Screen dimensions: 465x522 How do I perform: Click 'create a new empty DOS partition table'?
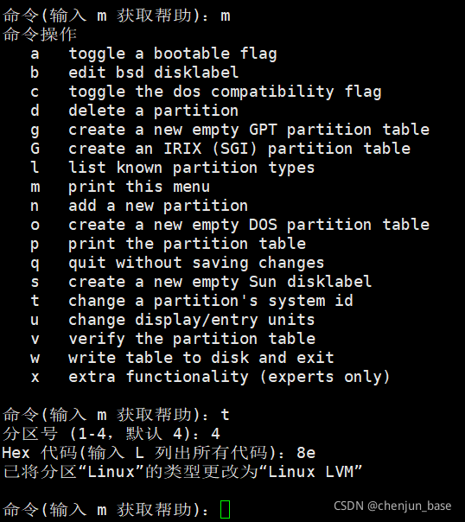click(249, 225)
